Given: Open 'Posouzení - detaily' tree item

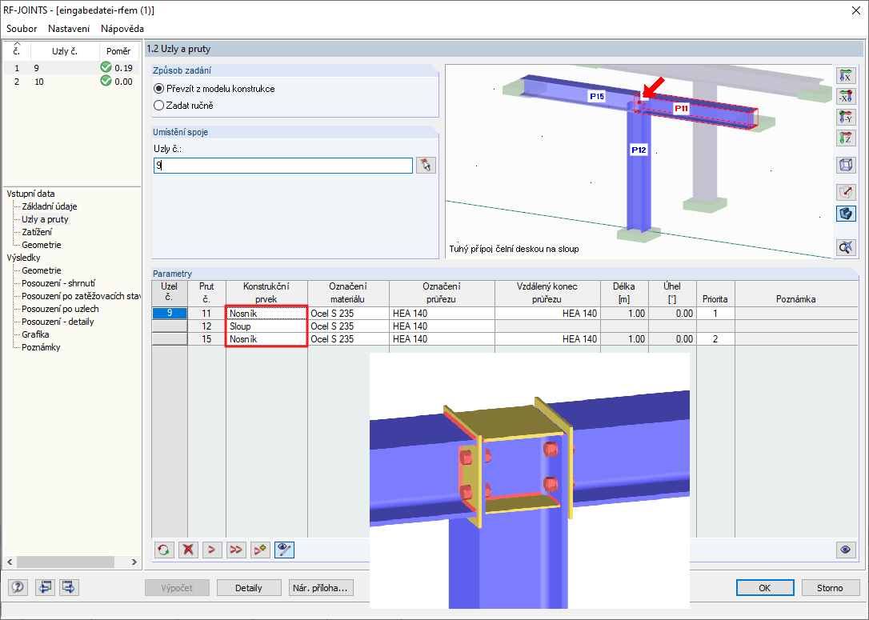Looking at the screenshot, I should click(x=58, y=322).
